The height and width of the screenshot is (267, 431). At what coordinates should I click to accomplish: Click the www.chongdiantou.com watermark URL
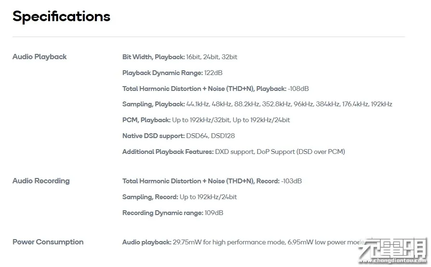coord(392,260)
